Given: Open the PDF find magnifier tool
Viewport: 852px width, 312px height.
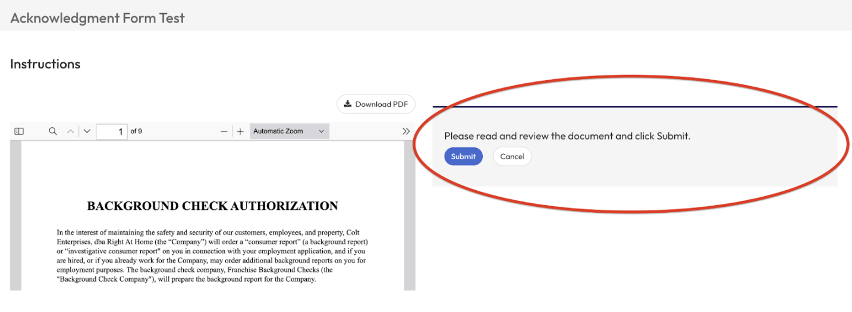Looking at the screenshot, I should click(53, 131).
